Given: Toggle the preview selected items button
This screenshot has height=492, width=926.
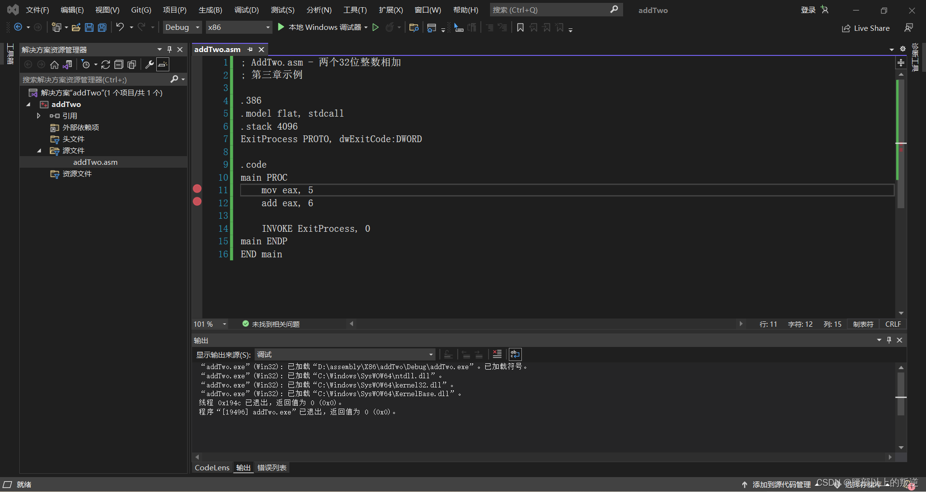Looking at the screenshot, I should [x=163, y=65].
